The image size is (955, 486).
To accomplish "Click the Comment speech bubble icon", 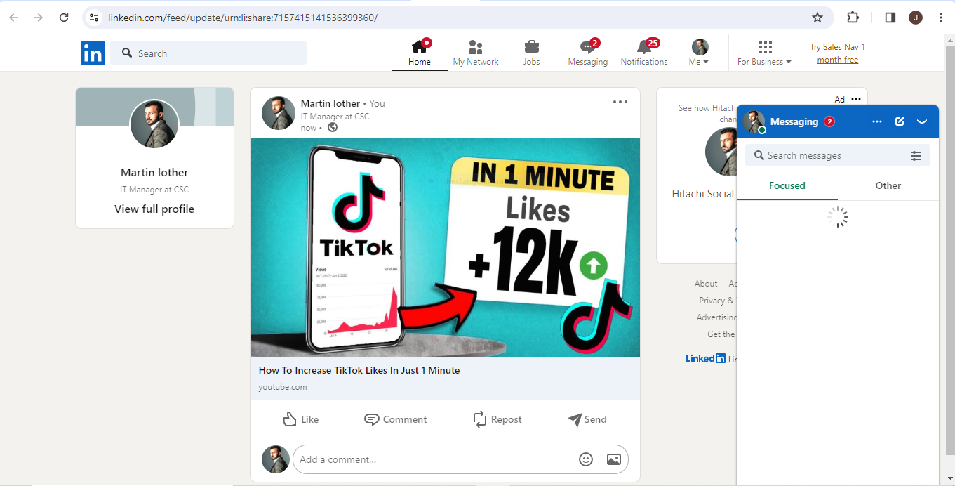I will point(372,419).
